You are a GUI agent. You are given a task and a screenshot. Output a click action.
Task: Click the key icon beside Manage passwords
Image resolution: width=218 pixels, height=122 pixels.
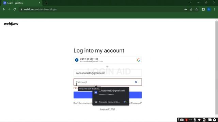[125, 102]
